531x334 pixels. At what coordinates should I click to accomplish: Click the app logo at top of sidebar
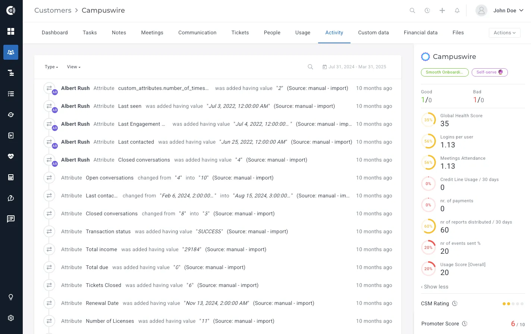[11, 10]
